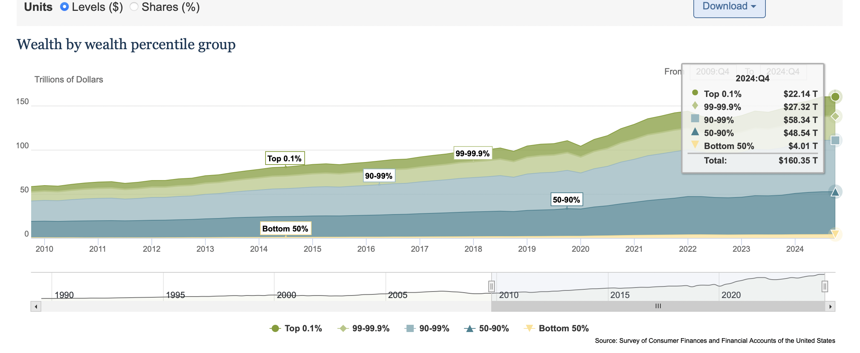The height and width of the screenshot is (353, 860).
Task: Click the 90-99% square marker at chart edge
Action: coord(835,140)
